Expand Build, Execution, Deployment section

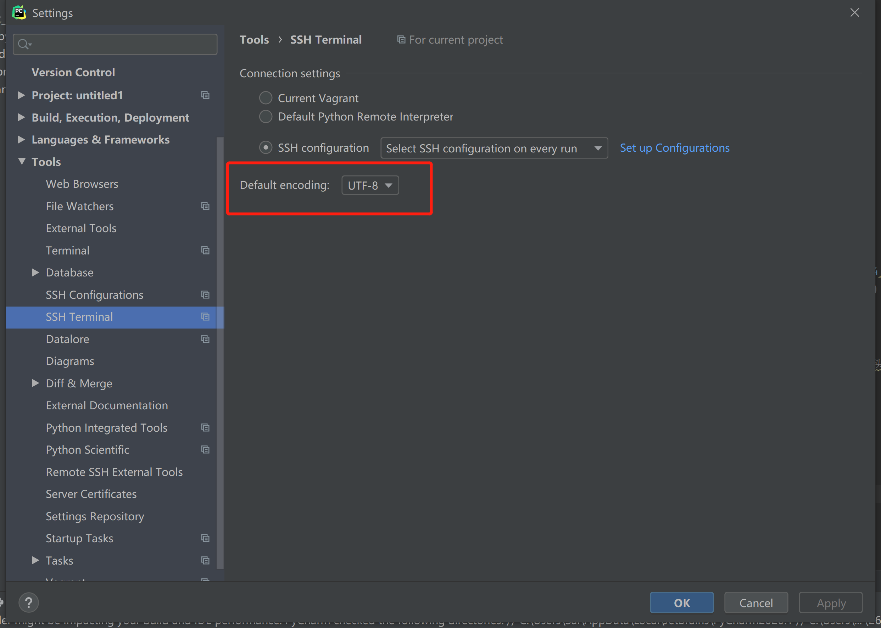[x=21, y=118]
